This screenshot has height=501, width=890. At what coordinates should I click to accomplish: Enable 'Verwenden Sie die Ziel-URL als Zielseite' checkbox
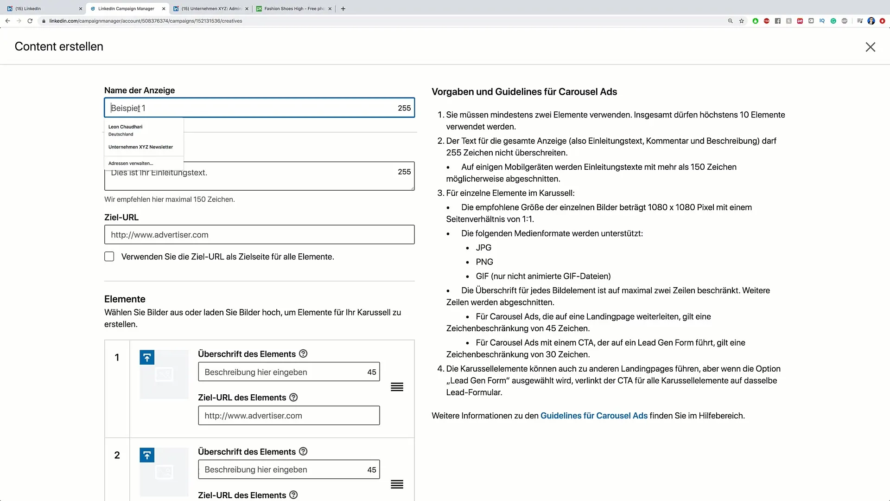coord(109,257)
